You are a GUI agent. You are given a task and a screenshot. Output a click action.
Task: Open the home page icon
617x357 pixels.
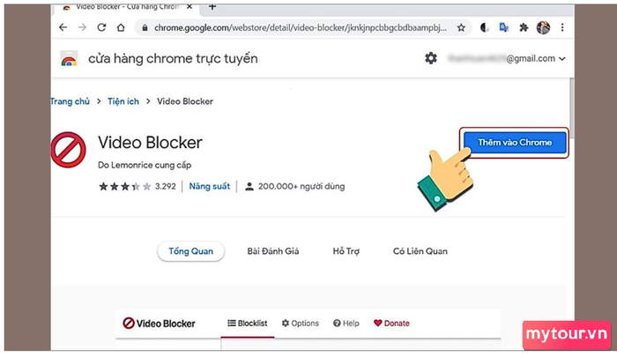coord(121,27)
